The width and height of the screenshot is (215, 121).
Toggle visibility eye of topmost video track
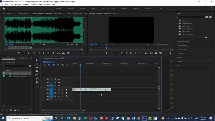(x=59, y=79)
